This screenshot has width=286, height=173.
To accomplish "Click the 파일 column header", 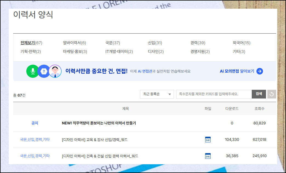I will (208, 109).
